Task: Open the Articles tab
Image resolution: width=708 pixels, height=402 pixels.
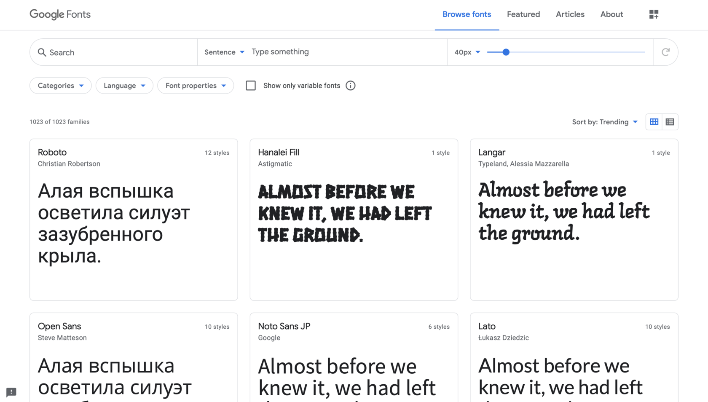Action: pos(570,14)
